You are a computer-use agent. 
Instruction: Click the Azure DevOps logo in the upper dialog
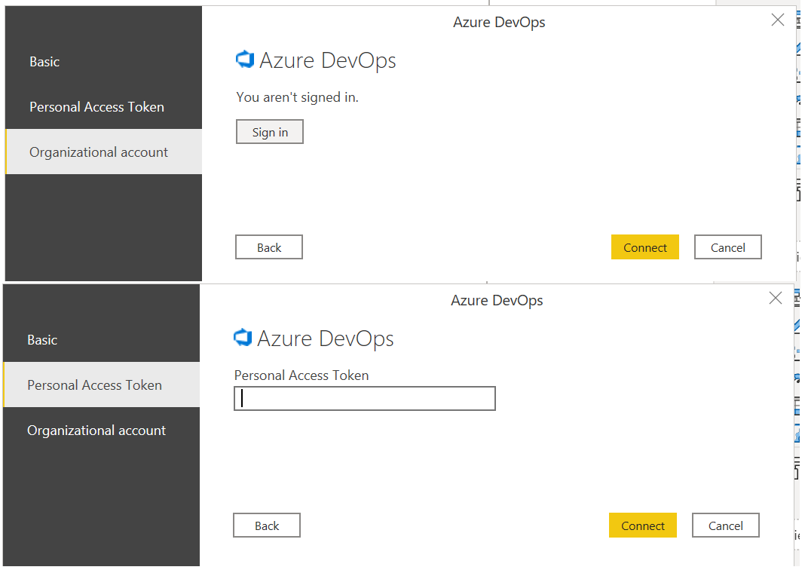coord(244,60)
